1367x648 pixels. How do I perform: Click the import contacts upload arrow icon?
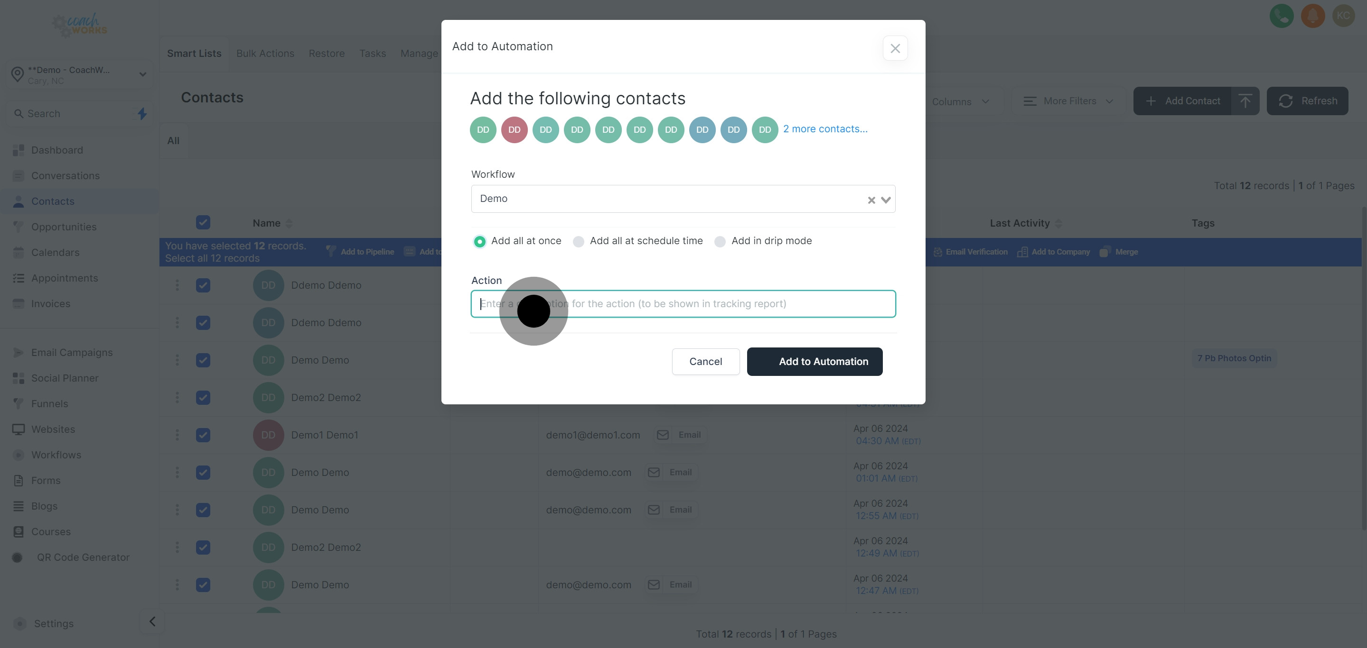[1245, 100]
